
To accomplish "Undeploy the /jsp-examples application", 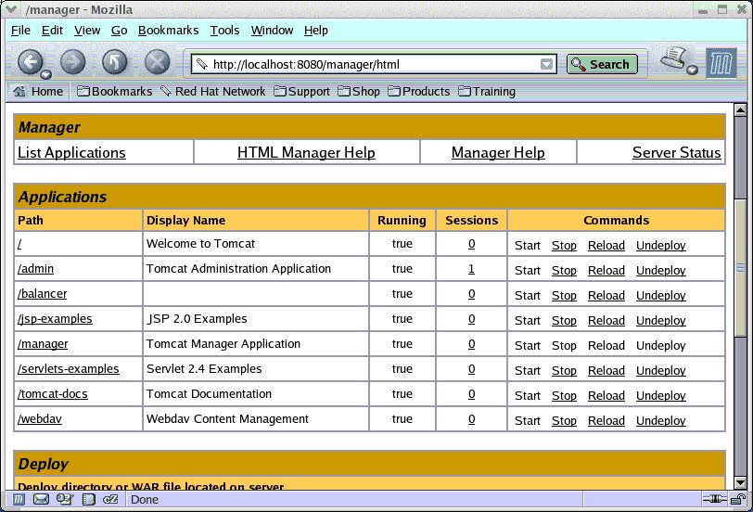I will click(x=661, y=320).
